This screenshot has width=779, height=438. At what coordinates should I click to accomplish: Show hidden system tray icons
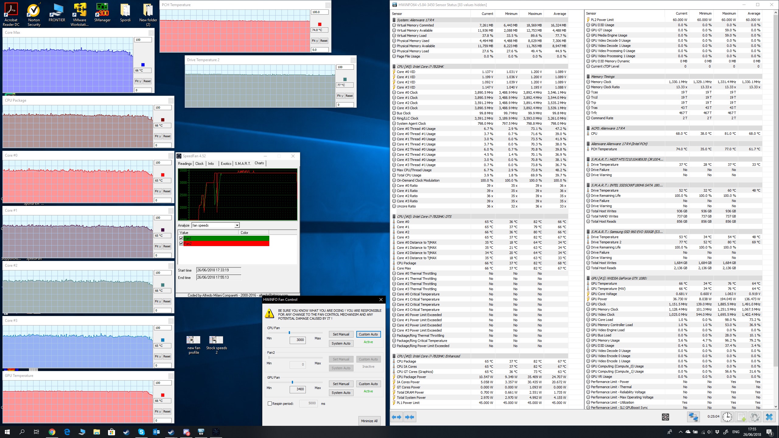coord(680,432)
